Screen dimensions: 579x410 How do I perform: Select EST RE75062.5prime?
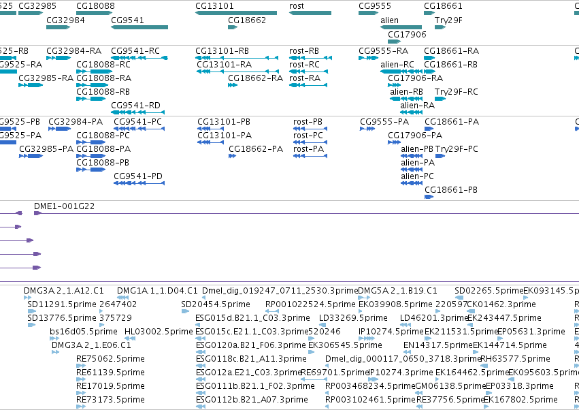110,359
